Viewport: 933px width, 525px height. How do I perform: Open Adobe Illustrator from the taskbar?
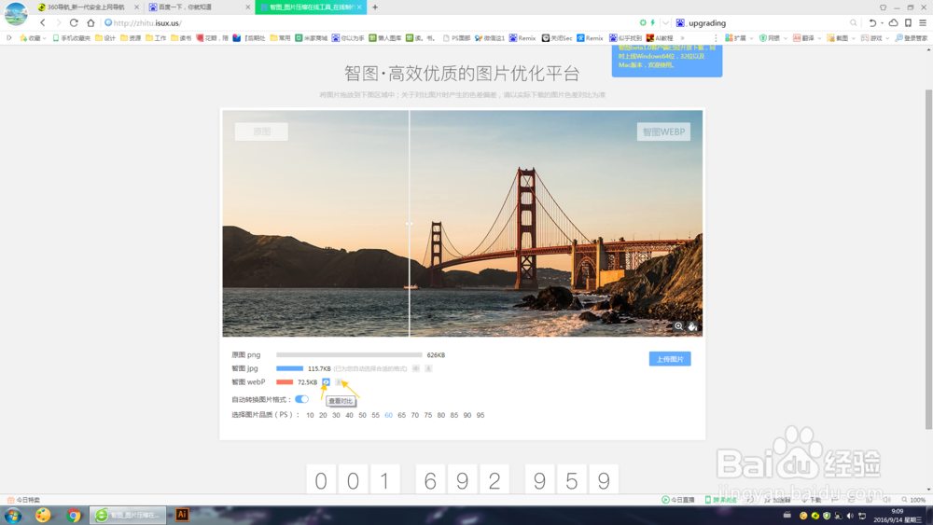(182, 515)
